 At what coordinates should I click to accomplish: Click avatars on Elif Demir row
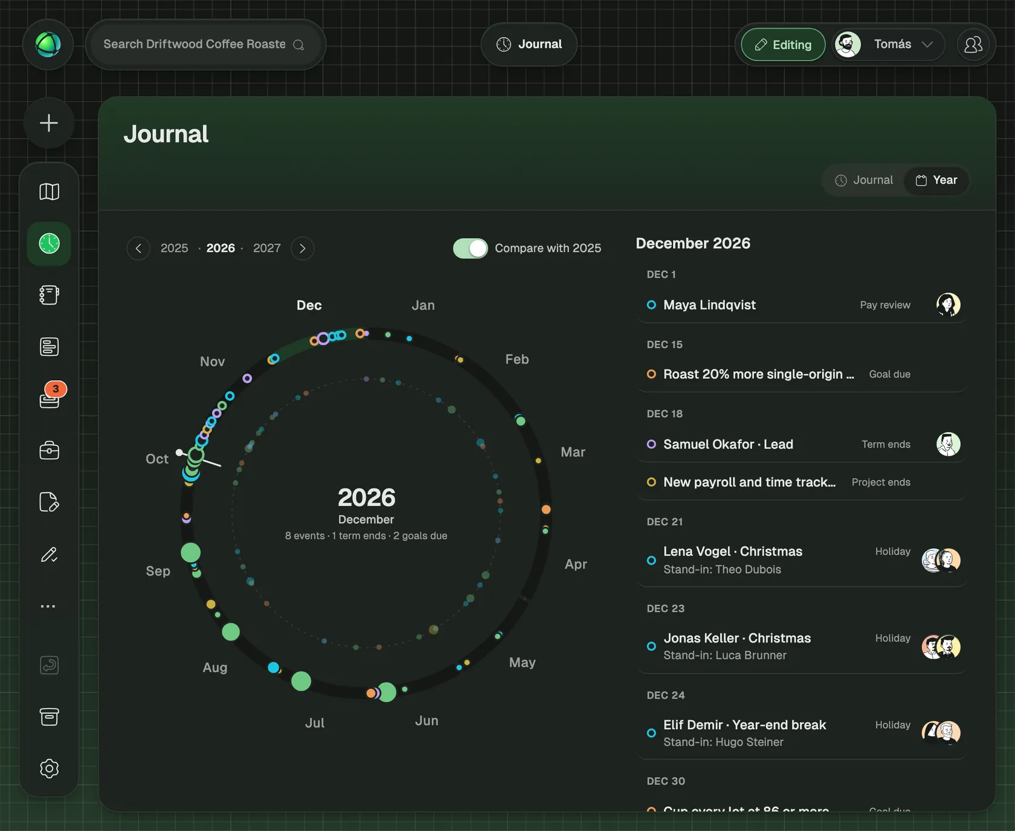click(x=941, y=732)
